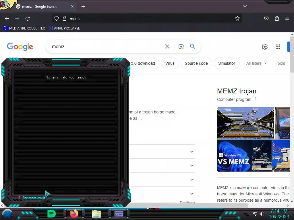Open the green notes app on taskbar
The image size is (294, 220).
(52, 214)
